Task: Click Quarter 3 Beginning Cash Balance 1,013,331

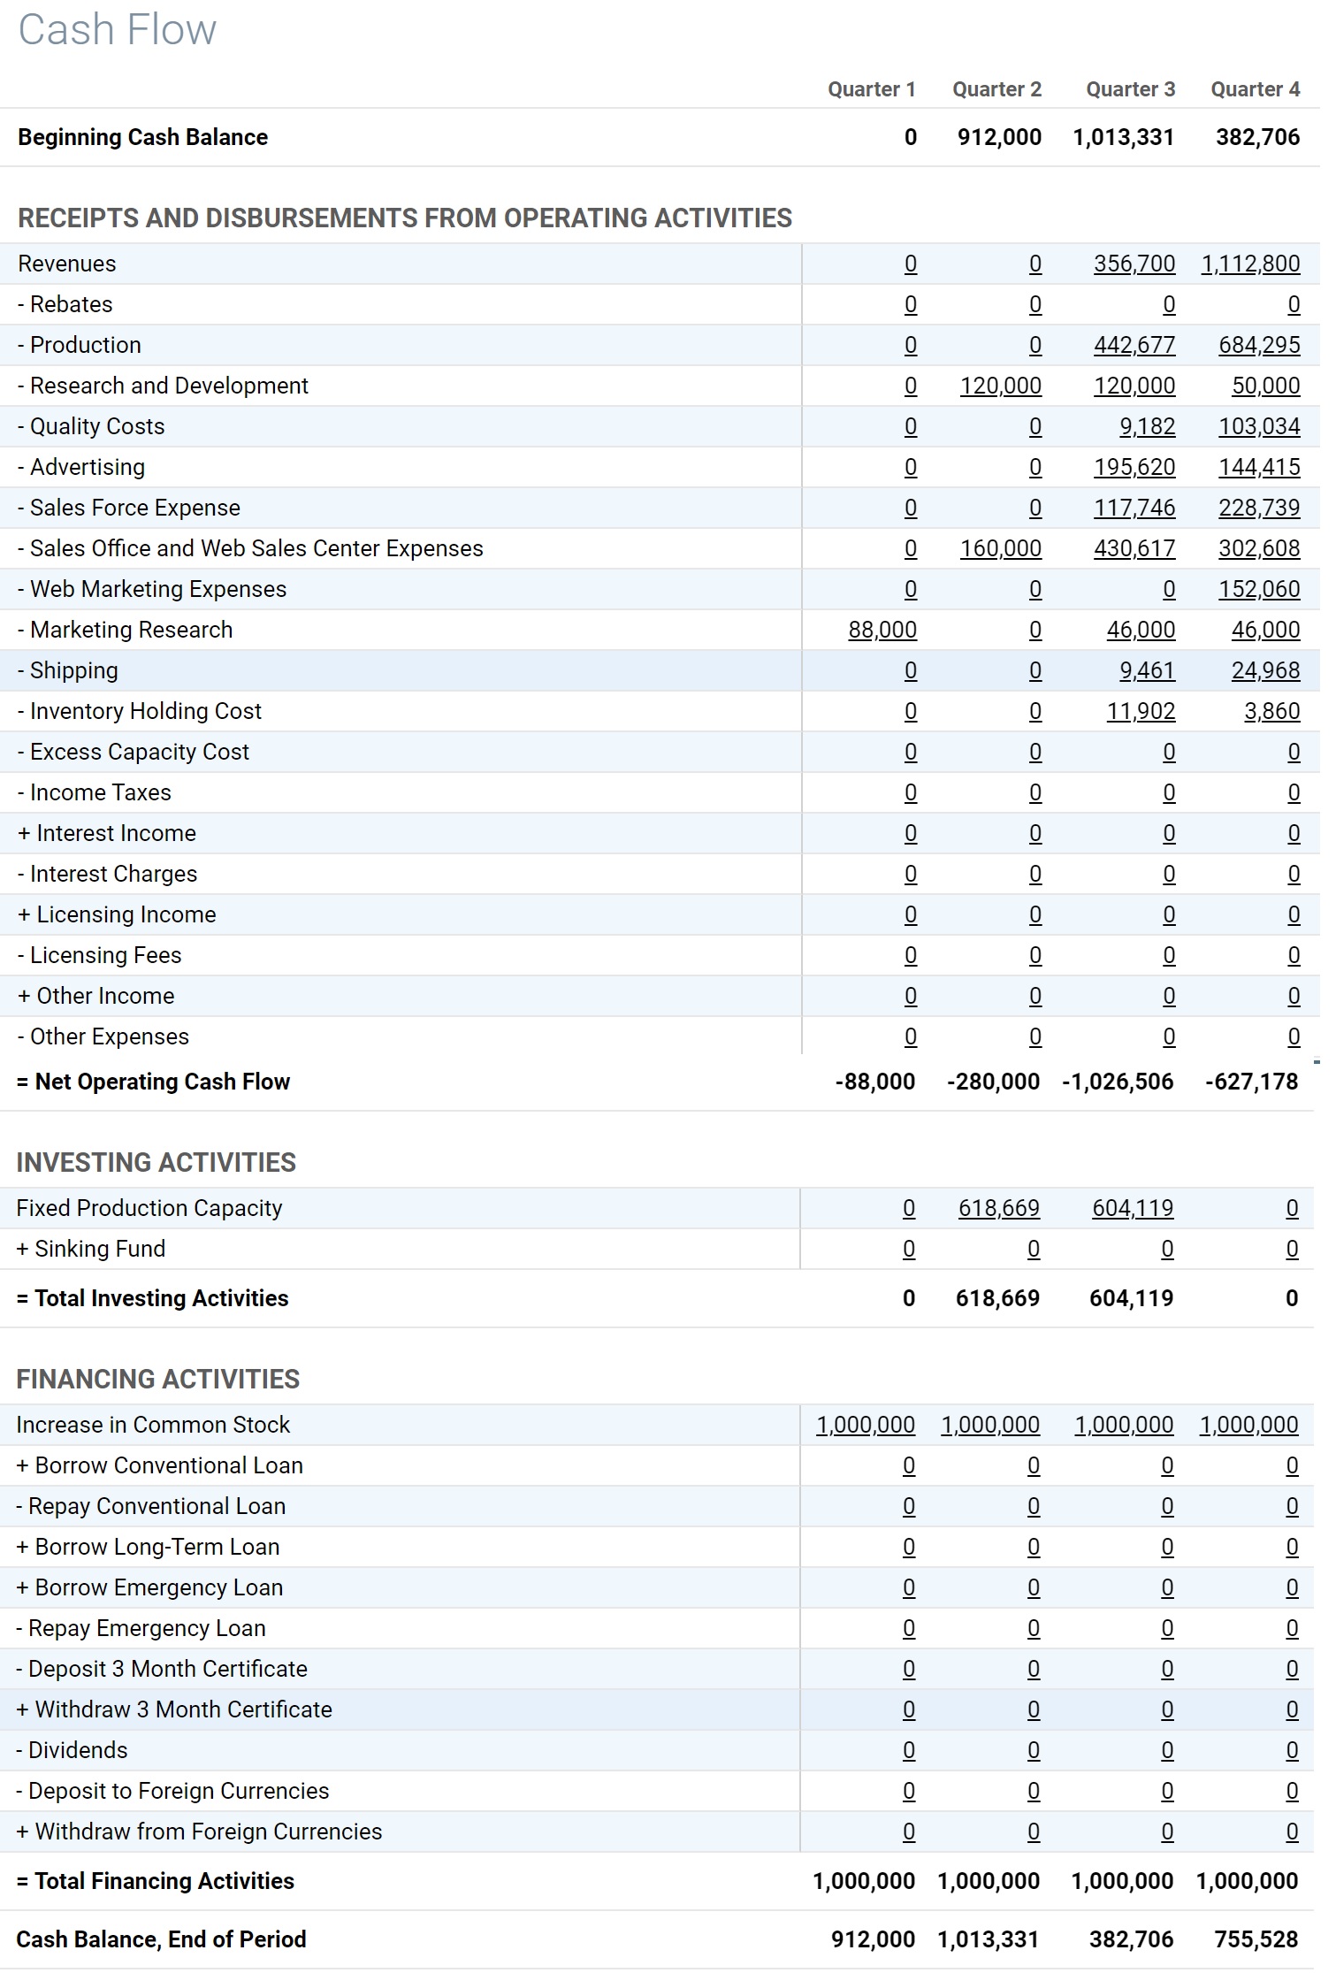Action: [x=1123, y=137]
